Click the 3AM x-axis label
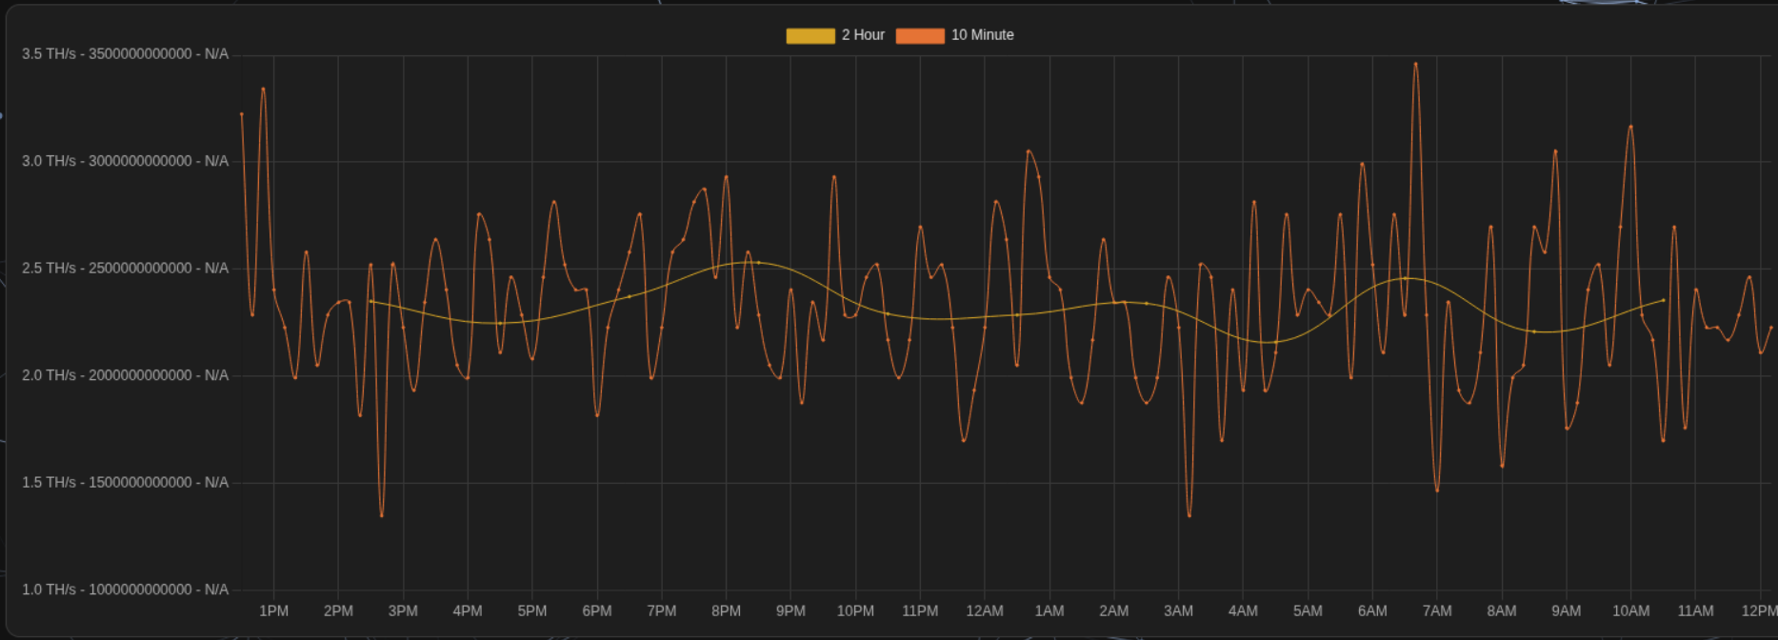 (1178, 611)
